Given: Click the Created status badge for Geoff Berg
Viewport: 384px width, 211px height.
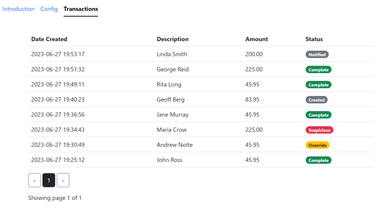Looking at the screenshot, I should [x=316, y=100].
